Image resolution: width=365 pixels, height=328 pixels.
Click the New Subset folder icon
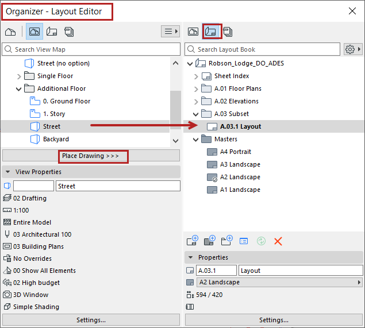coord(226,241)
